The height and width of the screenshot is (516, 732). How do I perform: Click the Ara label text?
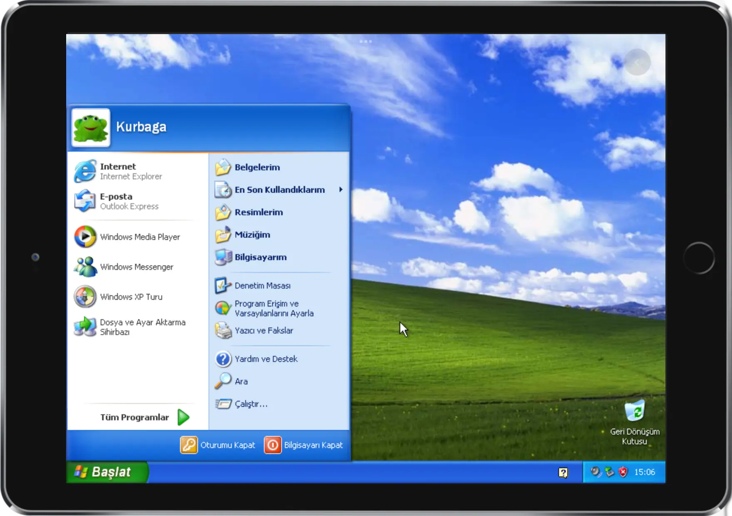click(241, 381)
